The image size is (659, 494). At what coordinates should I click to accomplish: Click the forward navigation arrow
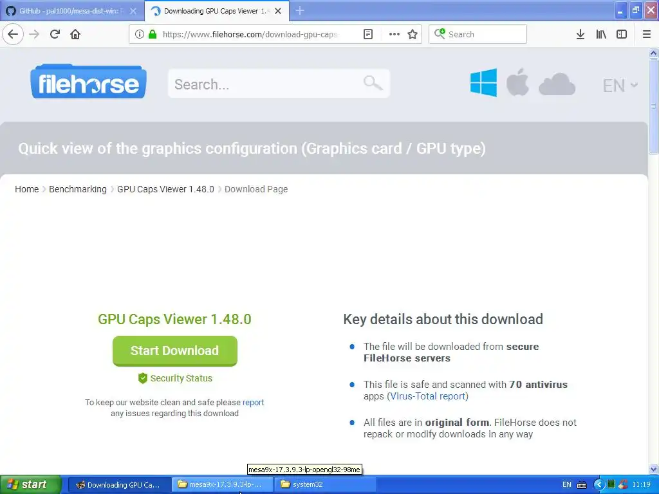pos(34,34)
